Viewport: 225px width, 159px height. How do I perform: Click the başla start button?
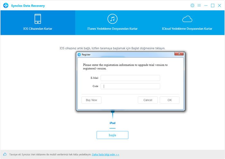click(x=113, y=135)
